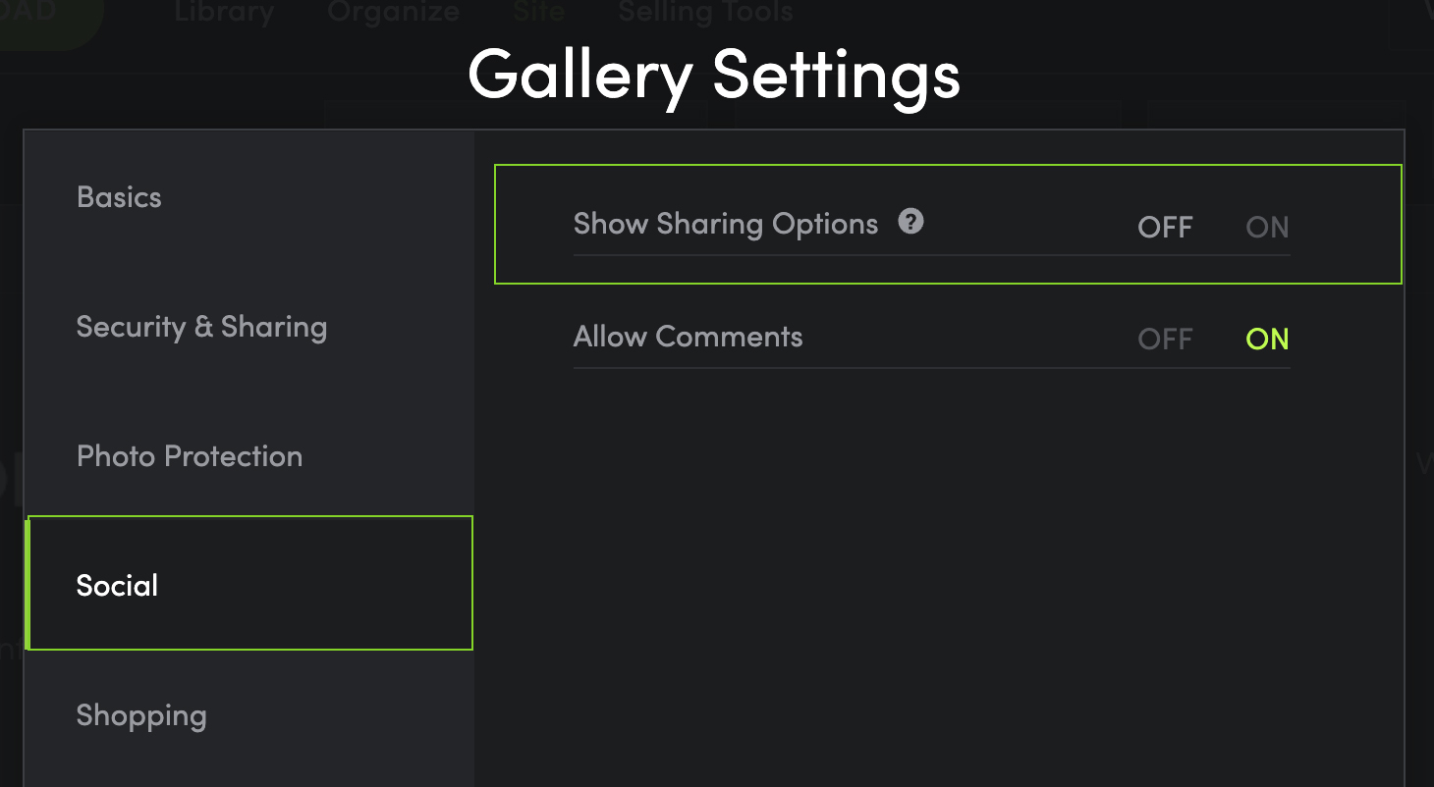The width and height of the screenshot is (1434, 787).
Task: Click the help icon beside Show Sharing Options
Action: (911, 222)
